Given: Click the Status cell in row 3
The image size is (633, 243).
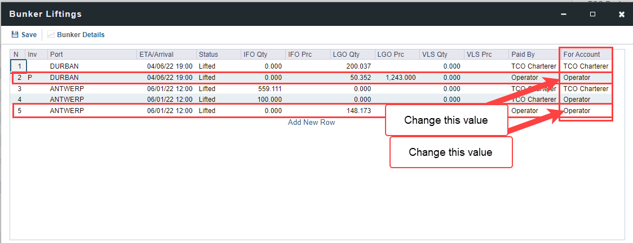Looking at the screenshot, I should tap(207, 88).
